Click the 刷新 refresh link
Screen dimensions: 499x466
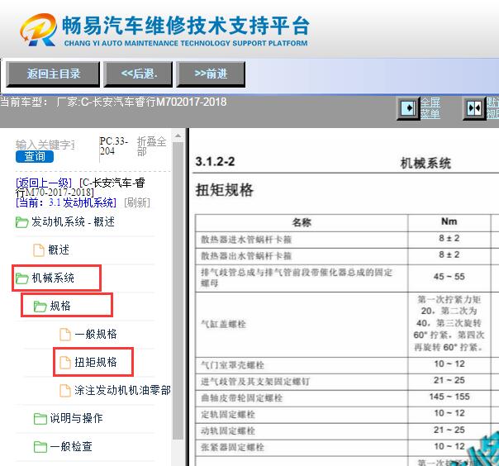[x=137, y=202]
